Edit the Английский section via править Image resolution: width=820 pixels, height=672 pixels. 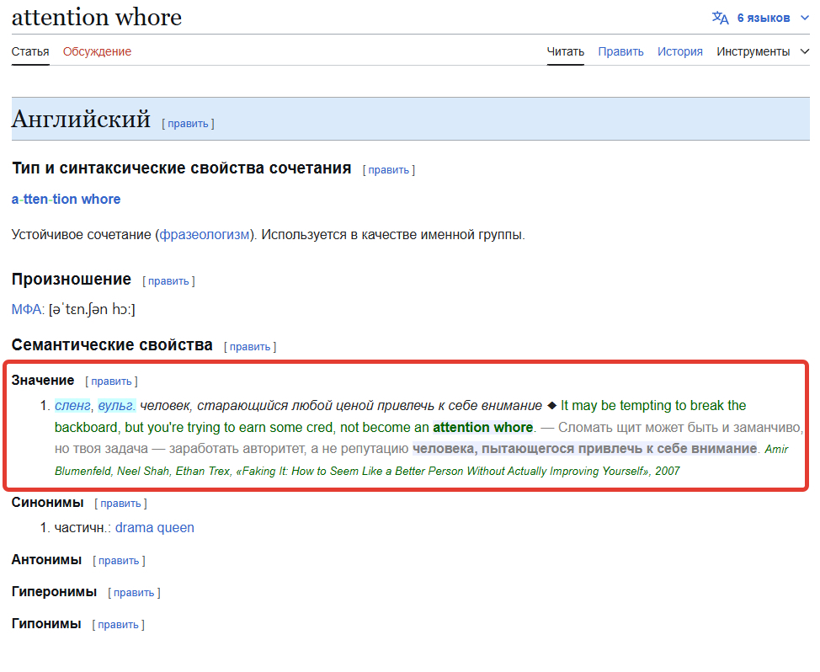coord(188,124)
